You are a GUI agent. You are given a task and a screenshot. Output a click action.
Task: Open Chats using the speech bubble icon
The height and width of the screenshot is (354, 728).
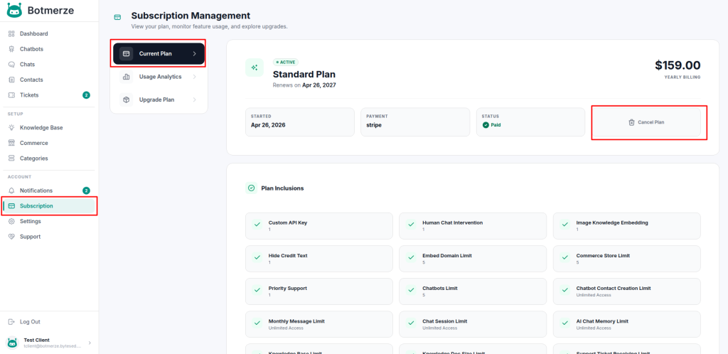point(11,65)
